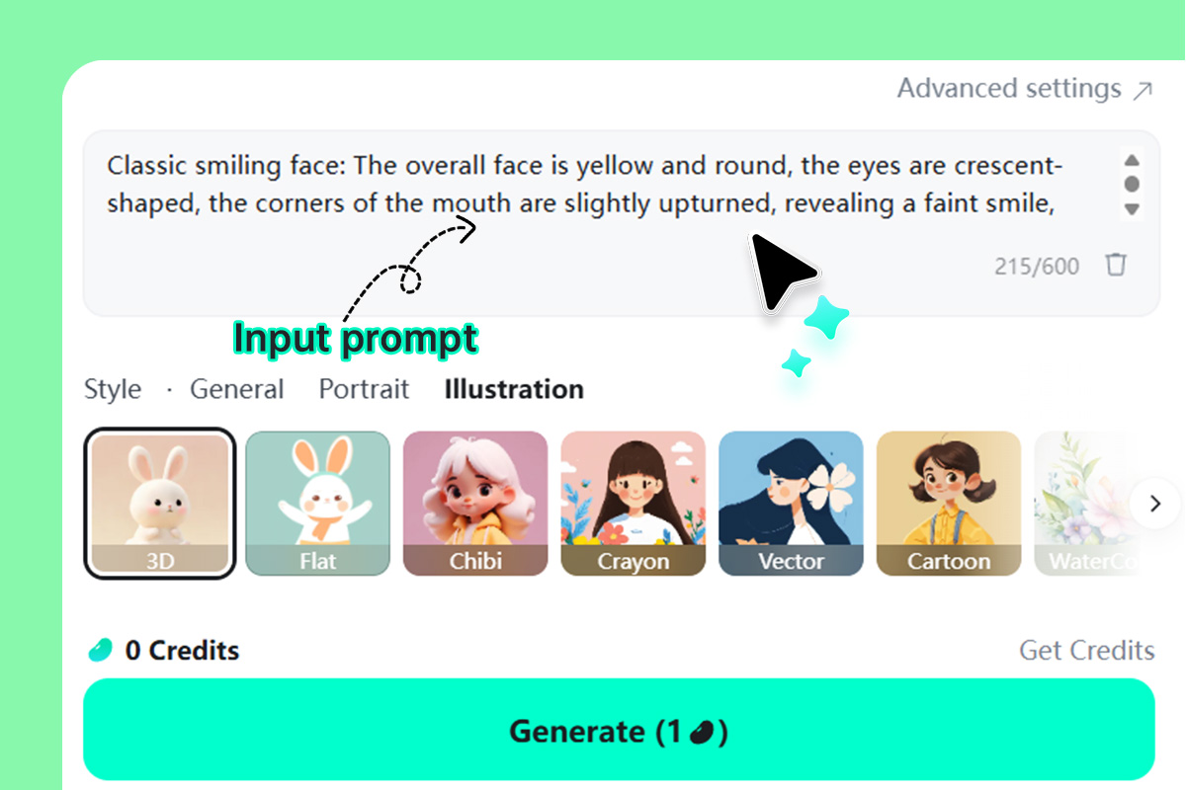Click the prompt scrollbar down arrow
The image size is (1186, 790).
coord(1133,209)
